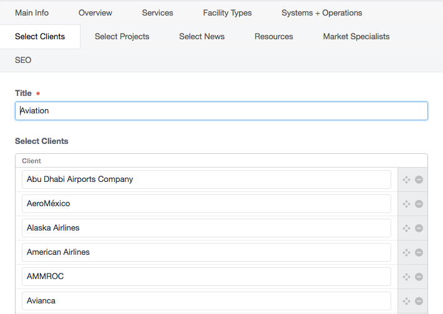Remove the AMMROC client row
Screen dimensions: 443x314
pos(419,277)
